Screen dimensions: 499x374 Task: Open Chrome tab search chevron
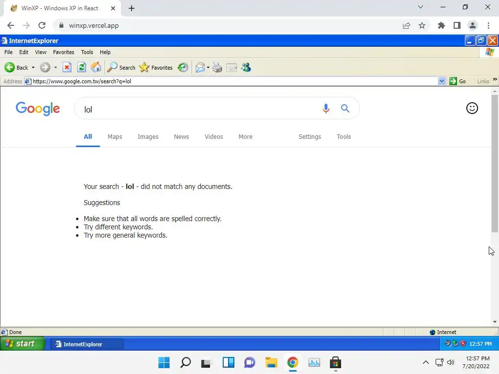click(x=421, y=7)
